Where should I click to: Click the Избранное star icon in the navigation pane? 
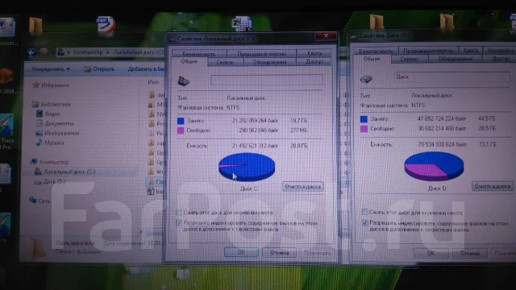click(35, 85)
